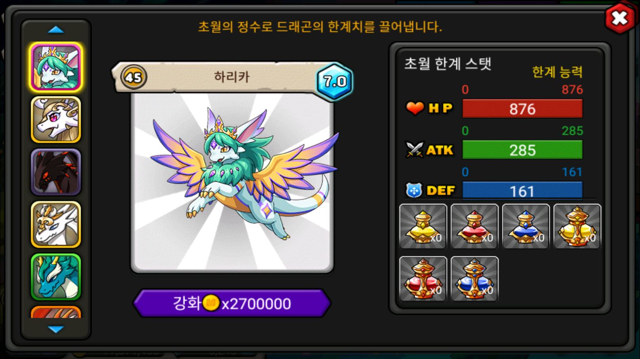This screenshot has height=359, width=640.
Task: Select the Harika dragon portrait in sidebar
Action: point(56,67)
